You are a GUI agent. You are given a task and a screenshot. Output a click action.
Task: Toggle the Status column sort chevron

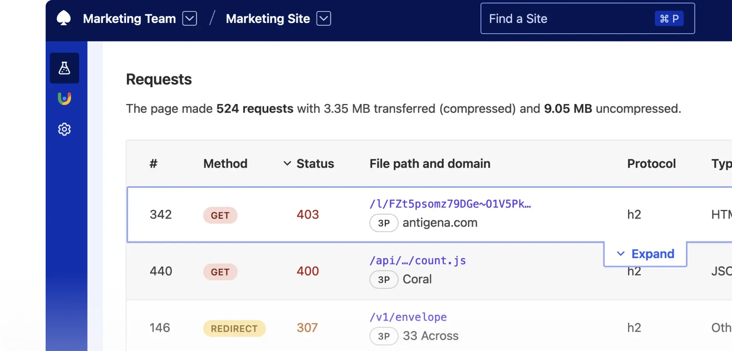286,163
